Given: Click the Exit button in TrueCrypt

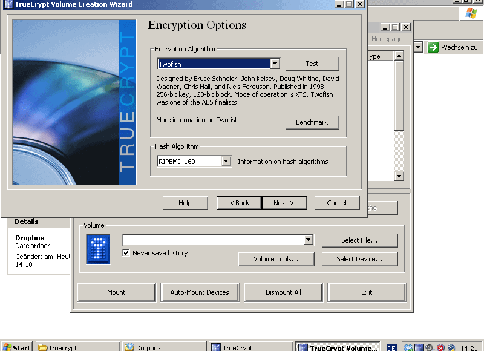Looking at the screenshot, I should [x=367, y=292].
